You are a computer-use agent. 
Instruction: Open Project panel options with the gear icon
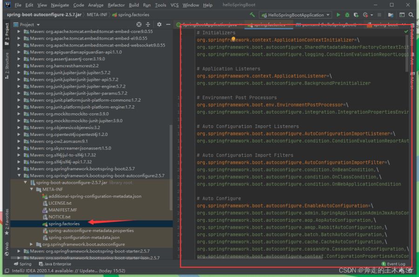(x=159, y=25)
